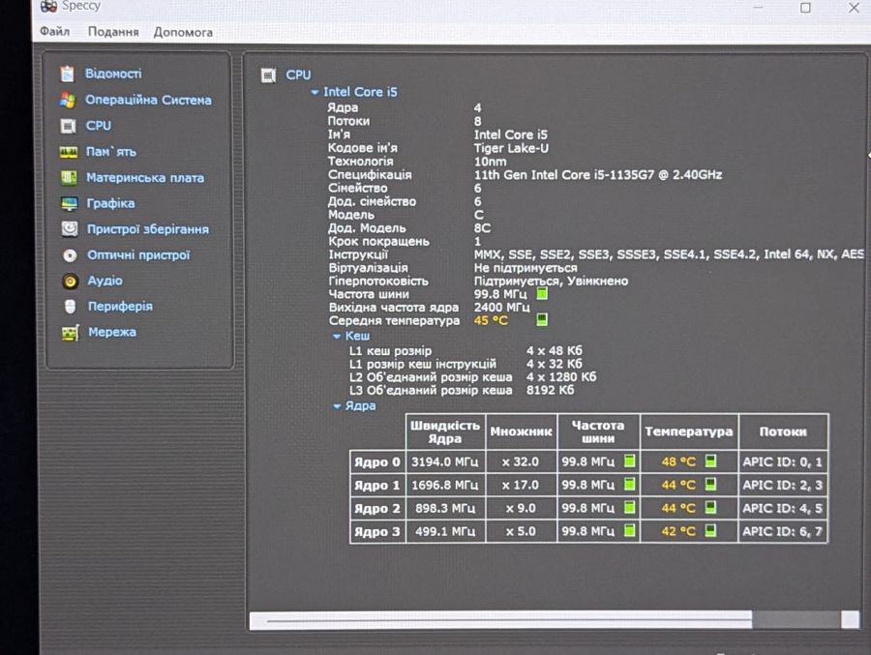
Task: Click bus speed tray icon in Ядро 1 row
Action: [x=629, y=485]
